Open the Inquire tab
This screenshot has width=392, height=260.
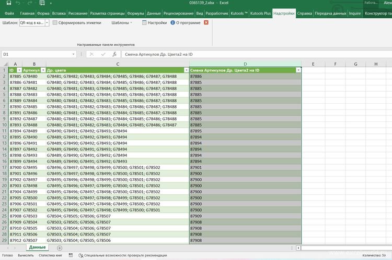(x=354, y=13)
